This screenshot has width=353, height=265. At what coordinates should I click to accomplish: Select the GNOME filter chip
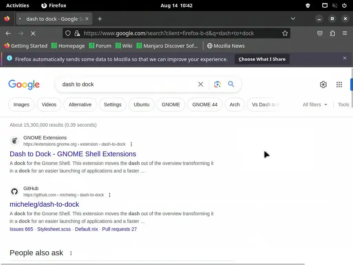pyautogui.click(x=171, y=105)
